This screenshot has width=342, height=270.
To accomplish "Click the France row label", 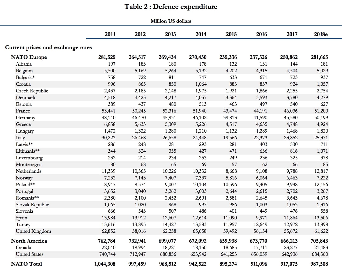I will 23,111.
